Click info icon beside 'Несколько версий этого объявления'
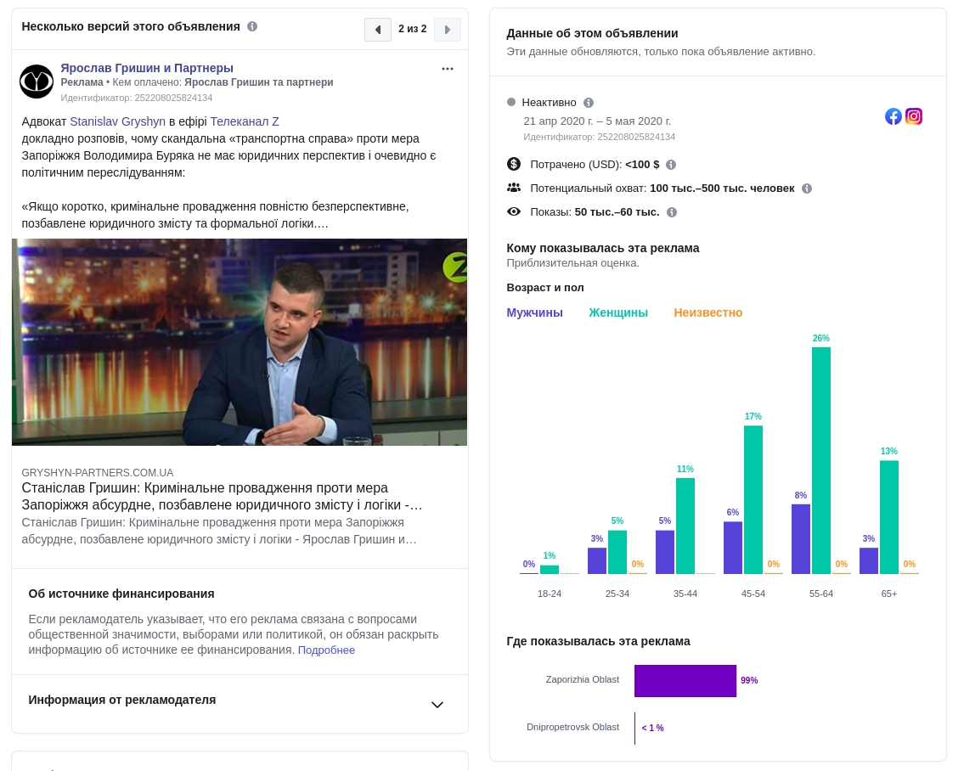964x771 pixels. click(x=252, y=26)
